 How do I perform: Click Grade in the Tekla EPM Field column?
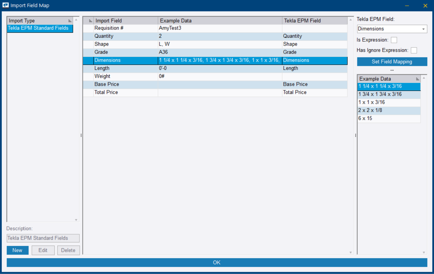coord(315,52)
